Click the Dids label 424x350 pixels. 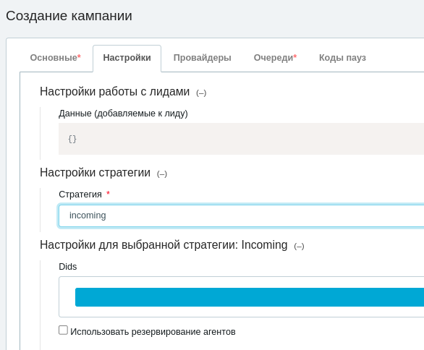[x=68, y=267]
